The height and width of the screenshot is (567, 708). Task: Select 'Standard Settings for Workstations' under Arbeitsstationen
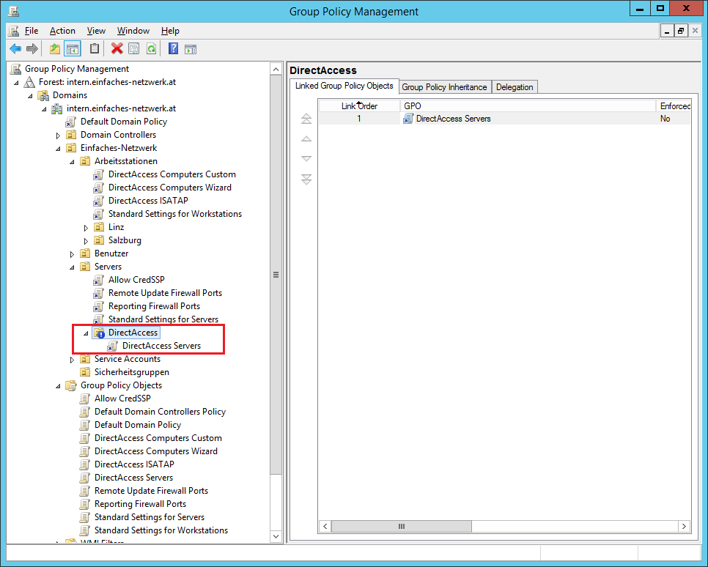point(174,214)
